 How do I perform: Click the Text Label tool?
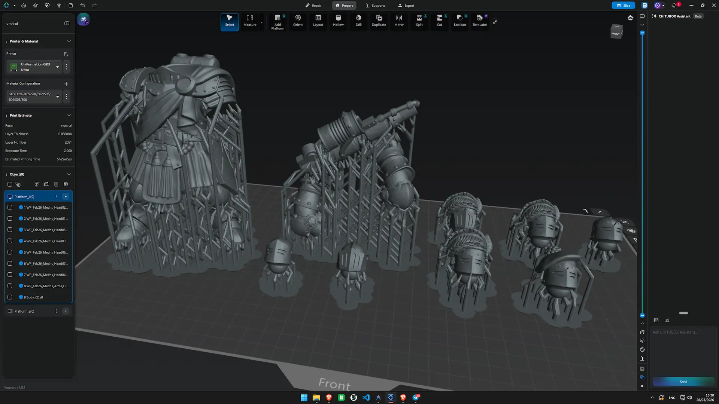pos(480,21)
